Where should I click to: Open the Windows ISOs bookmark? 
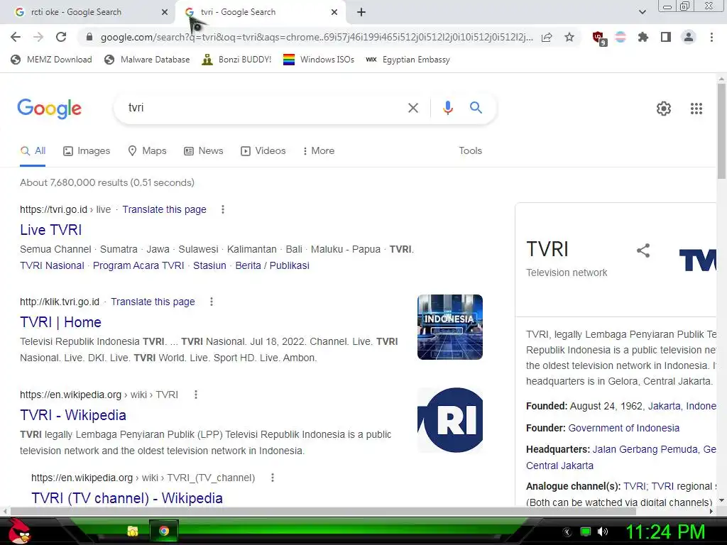[x=319, y=60]
